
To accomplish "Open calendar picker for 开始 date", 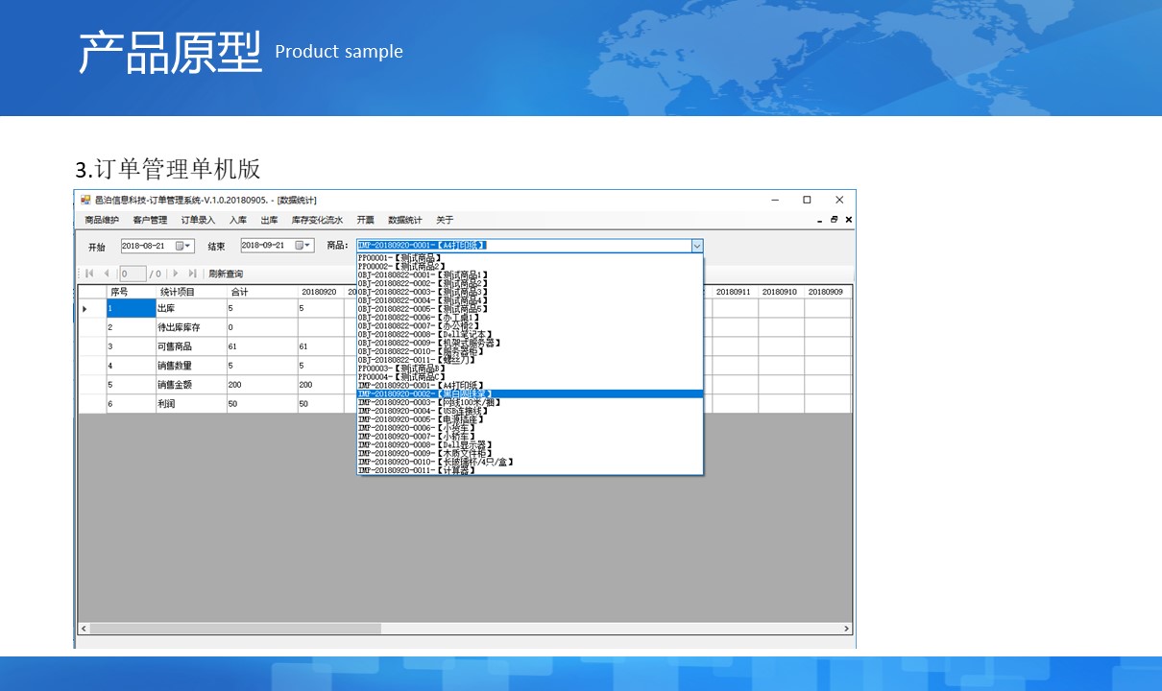I will [182, 246].
